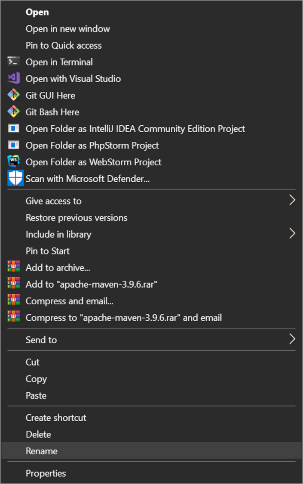This screenshot has width=303, height=484.
Task: Click the Git GUI Here icon
Action: pyautogui.click(x=14, y=95)
